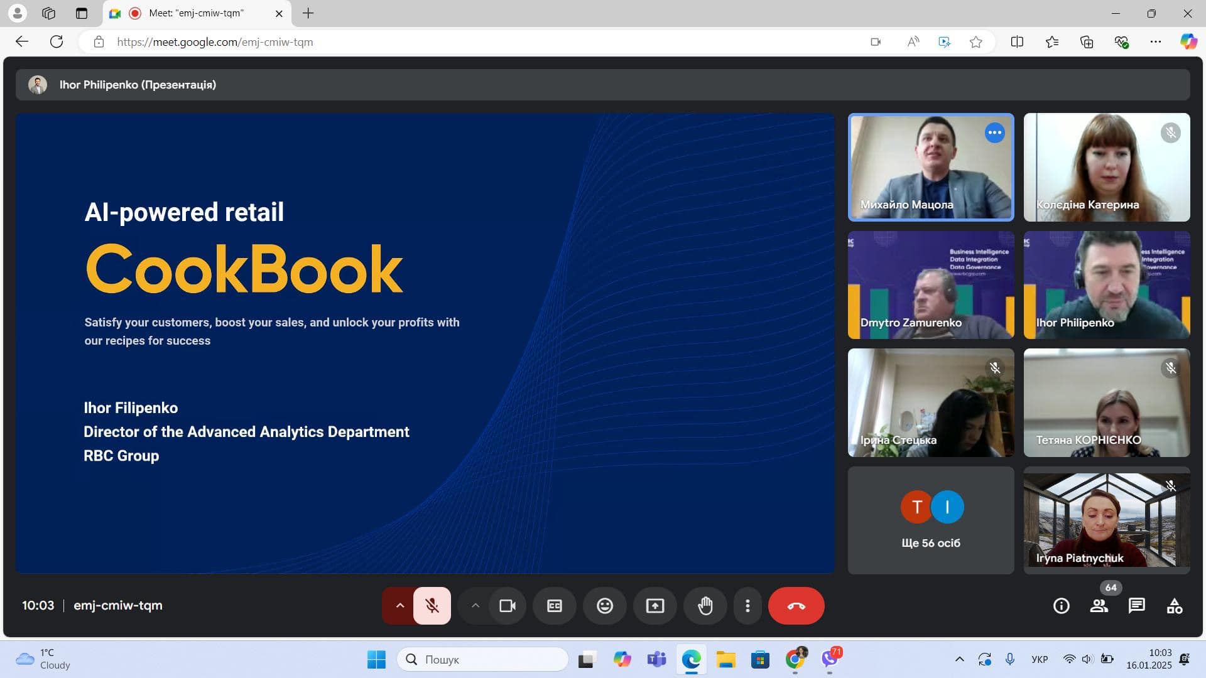Click the Windows taskbar Пошук search box
Viewport: 1206px width, 678px height.
(482, 659)
